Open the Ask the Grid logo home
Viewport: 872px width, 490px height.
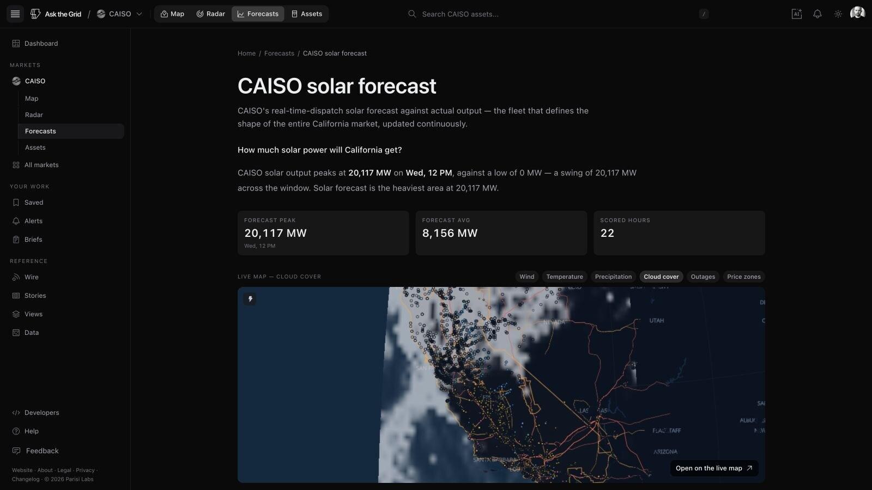(56, 14)
